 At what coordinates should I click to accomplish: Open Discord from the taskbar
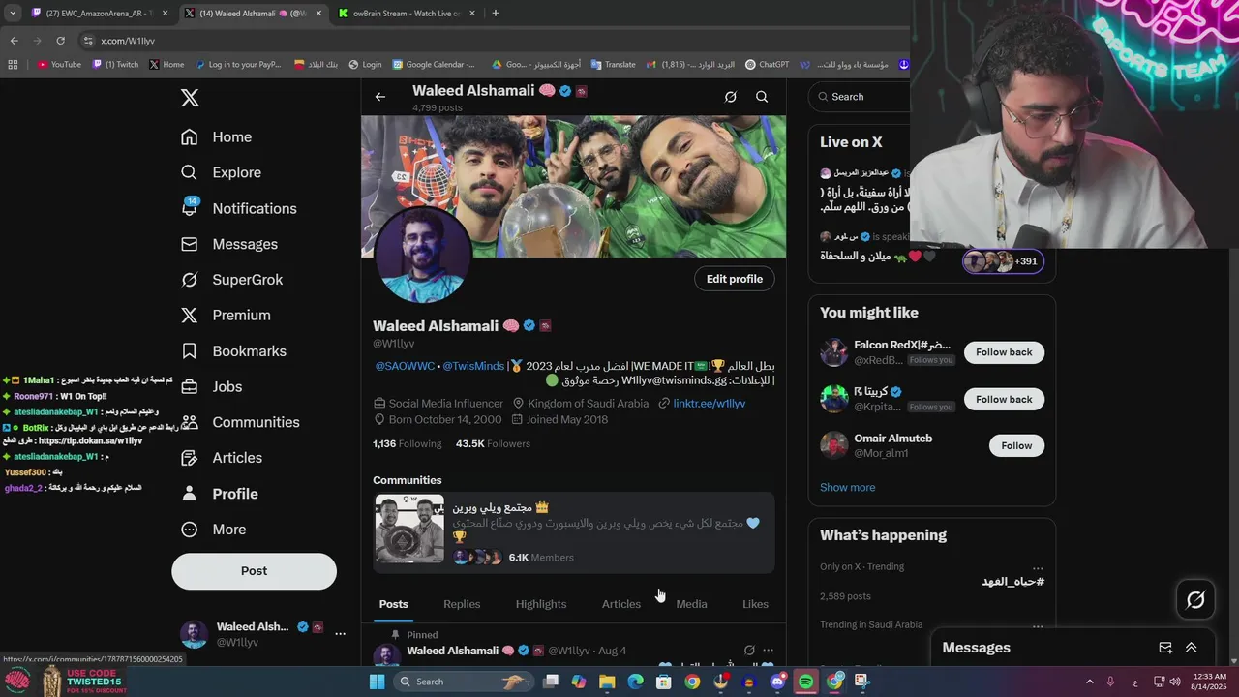pos(777,682)
